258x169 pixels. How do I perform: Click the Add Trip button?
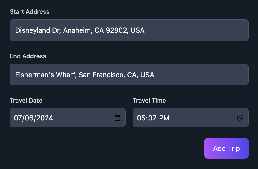pos(226,148)
